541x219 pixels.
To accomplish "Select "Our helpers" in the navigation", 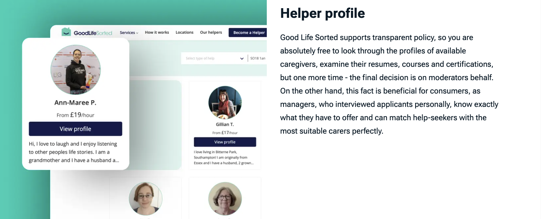I will [211, 33].
